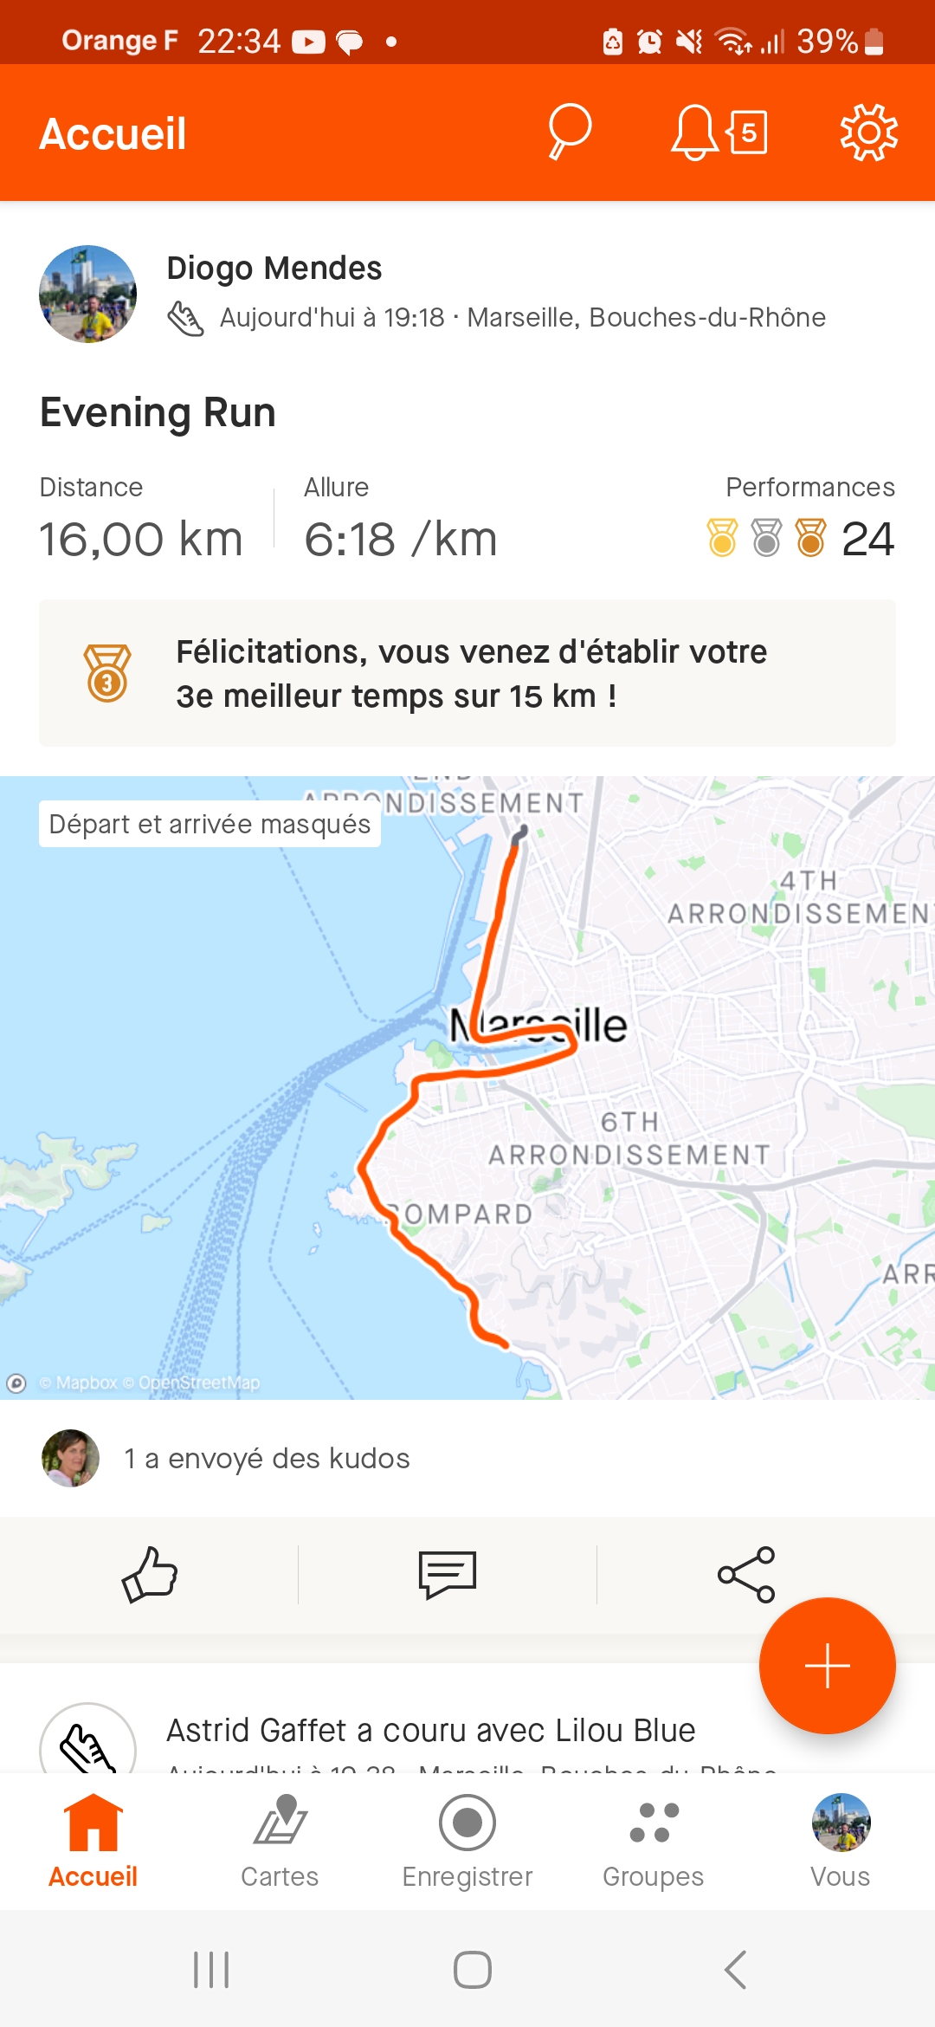Viewport: 935px width, 2027px height.
Task: Tap the orange plus floating button
Action: (827, 1665)
